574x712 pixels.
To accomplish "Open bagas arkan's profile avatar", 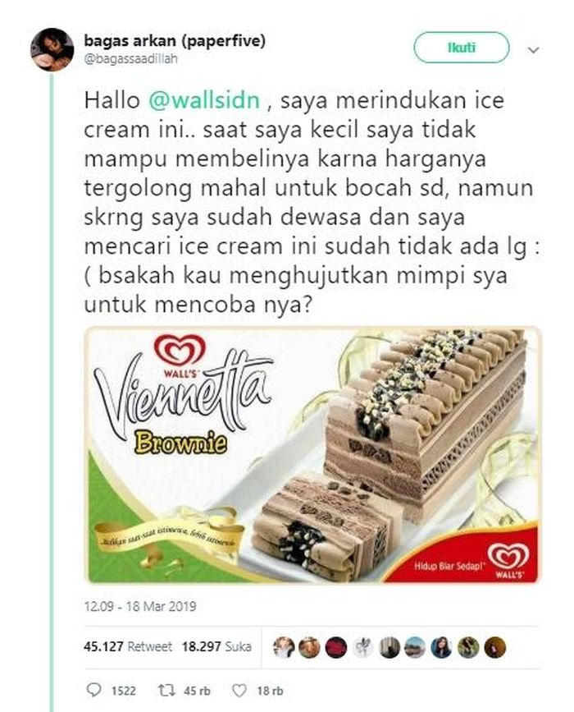I will click(52, 49).
